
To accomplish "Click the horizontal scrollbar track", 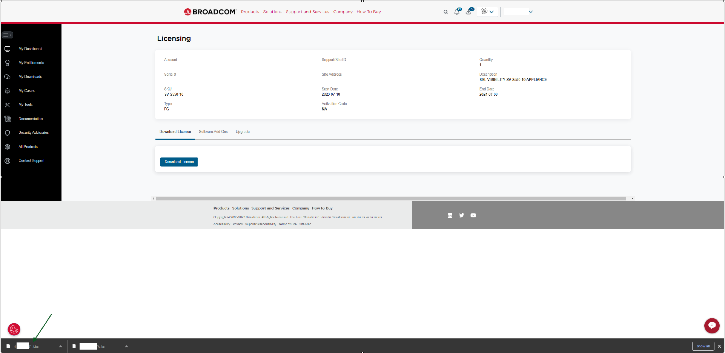I will pos(391,199).
